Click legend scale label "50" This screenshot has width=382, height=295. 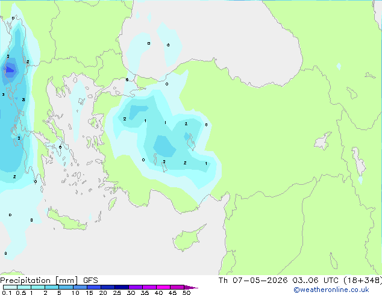187,293
